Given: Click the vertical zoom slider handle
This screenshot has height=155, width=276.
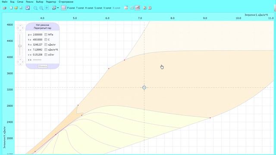Looking at the screenshot, I should [x=20, y=46].
